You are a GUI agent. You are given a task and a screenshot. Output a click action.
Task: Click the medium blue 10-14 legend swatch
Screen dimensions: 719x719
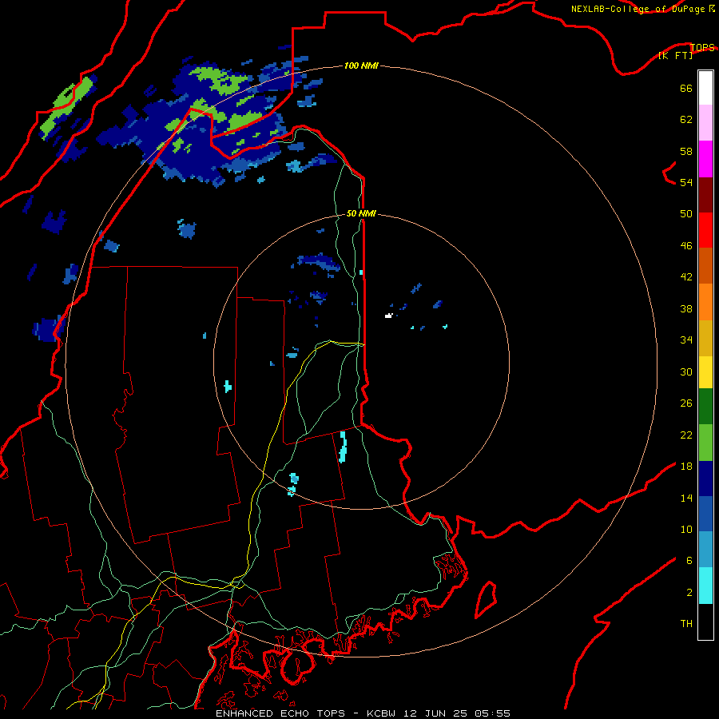click(x=705, y=514)
